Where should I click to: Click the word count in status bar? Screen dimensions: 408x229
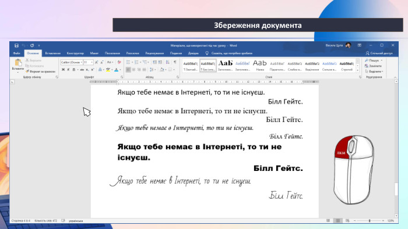point(46,221)
